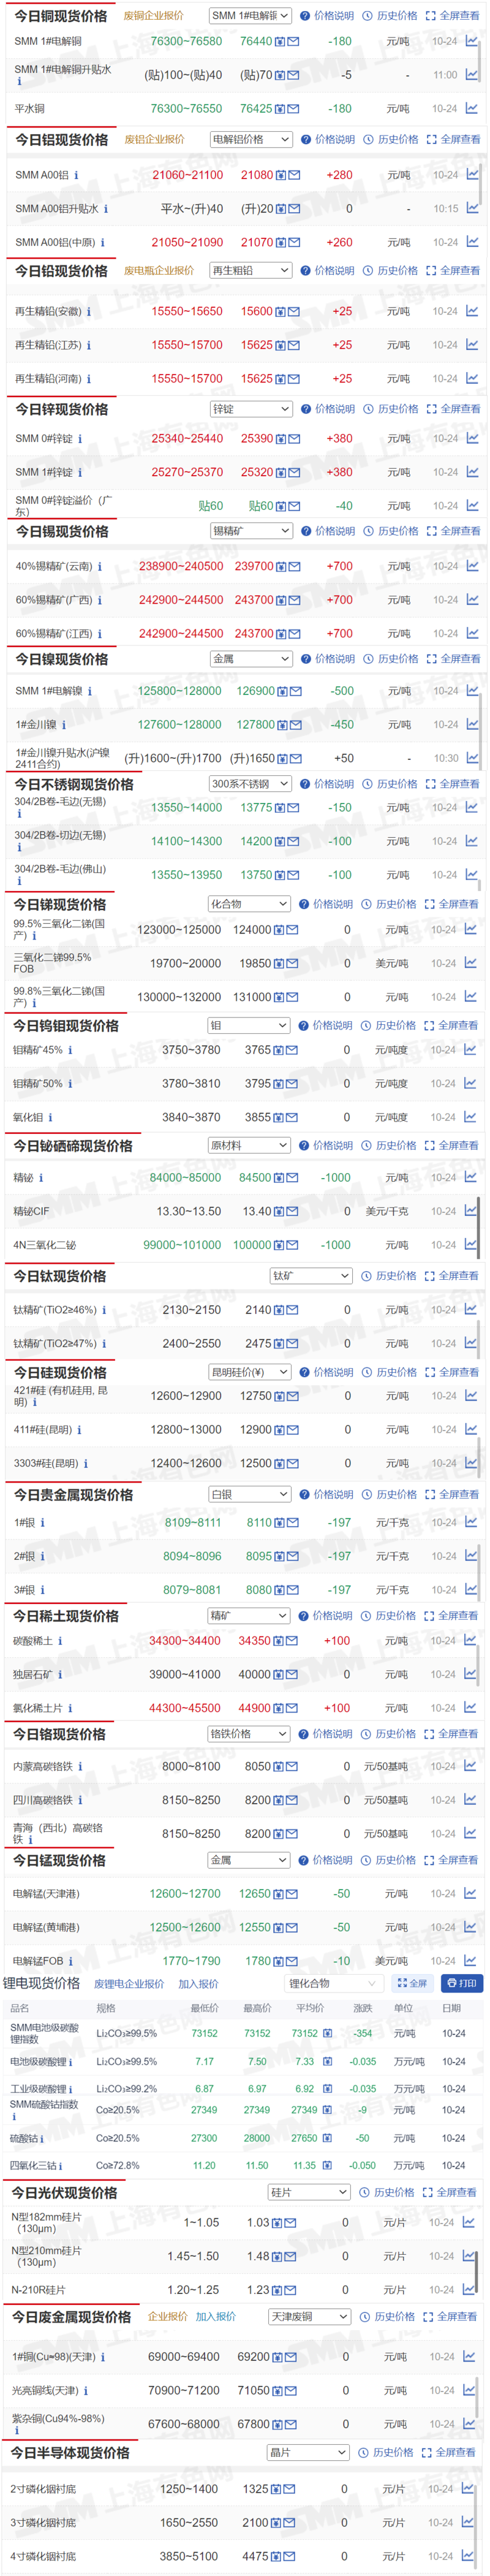The image size is (490, 2576).
Task: Click 打印 button in lithium section
Action: (461, 1983)
